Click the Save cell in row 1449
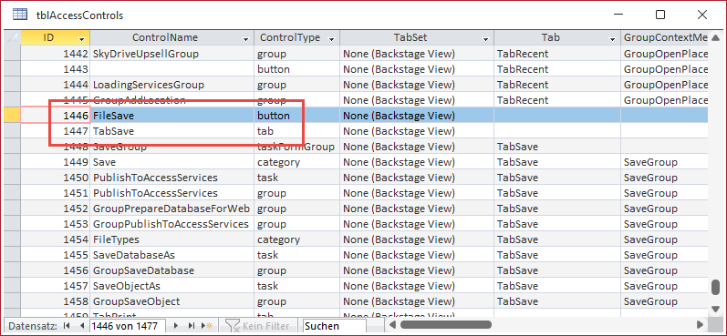Image resolution: width=727 pixels, height=336 pixels. click(172, 162)
